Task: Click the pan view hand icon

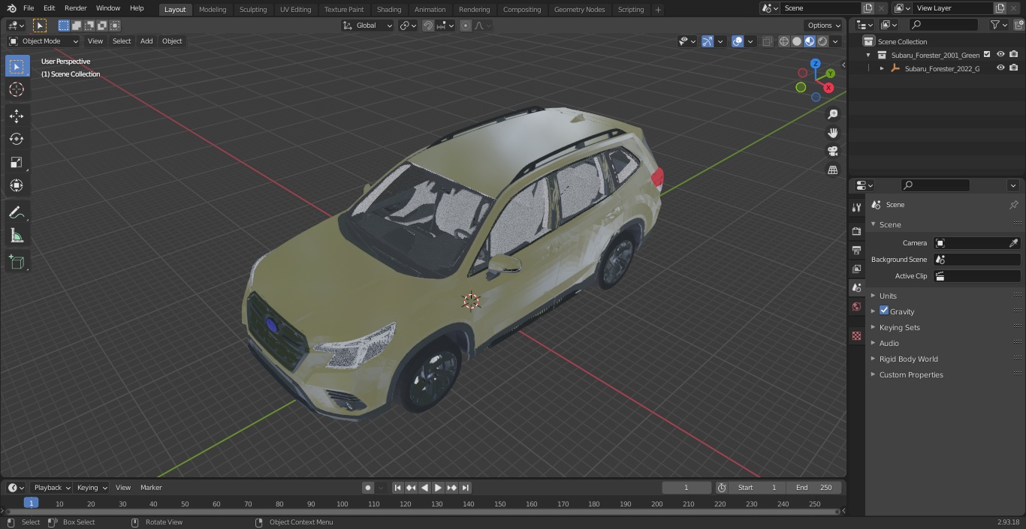Action: pyautogui.click(x=833, y=133)
